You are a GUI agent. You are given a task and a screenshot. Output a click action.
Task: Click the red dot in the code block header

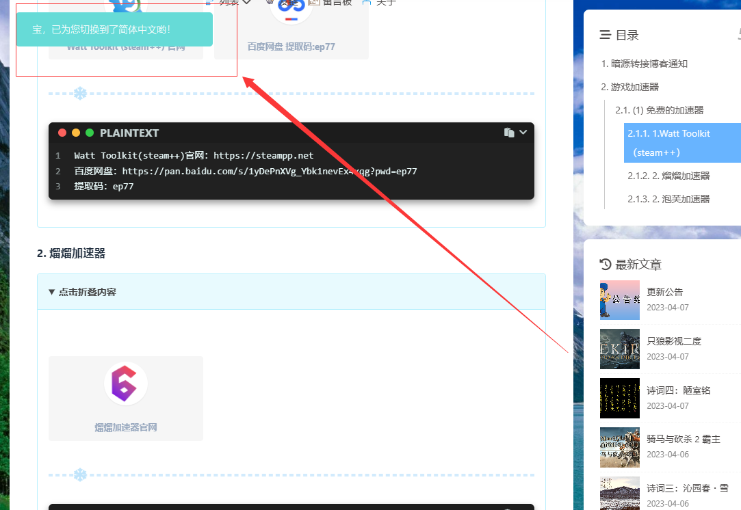pos(62,133)
